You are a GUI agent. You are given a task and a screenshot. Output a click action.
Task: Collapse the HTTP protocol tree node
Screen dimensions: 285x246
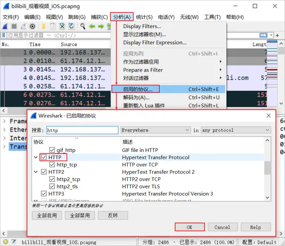pos(36,158)
